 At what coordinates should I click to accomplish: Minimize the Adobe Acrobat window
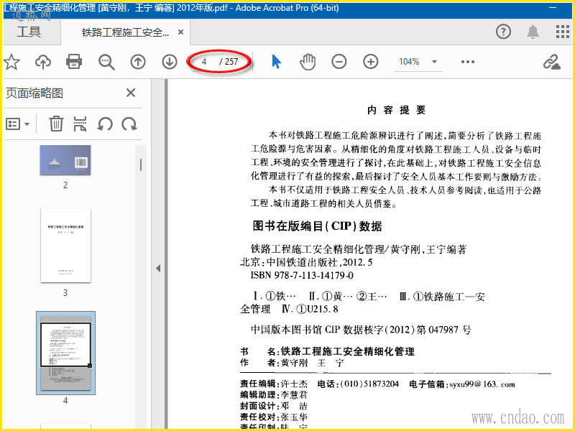coord(553,8)
